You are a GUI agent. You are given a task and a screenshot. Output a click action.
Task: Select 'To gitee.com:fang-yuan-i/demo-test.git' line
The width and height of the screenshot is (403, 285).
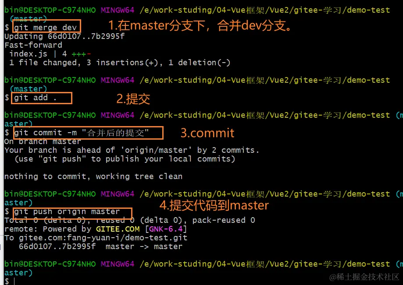[x=96, y=238]
